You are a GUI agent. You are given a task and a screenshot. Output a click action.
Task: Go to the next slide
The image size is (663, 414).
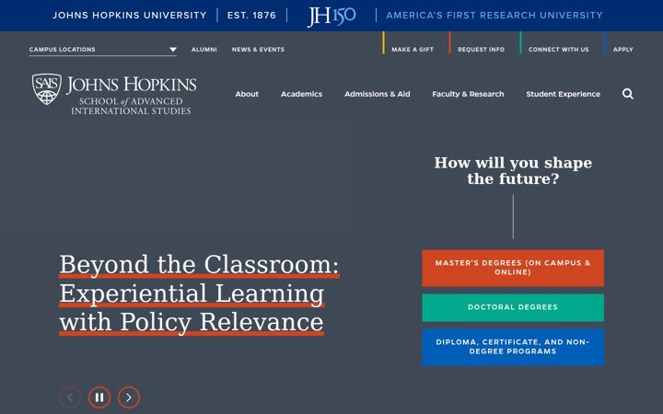pos(129,397)
